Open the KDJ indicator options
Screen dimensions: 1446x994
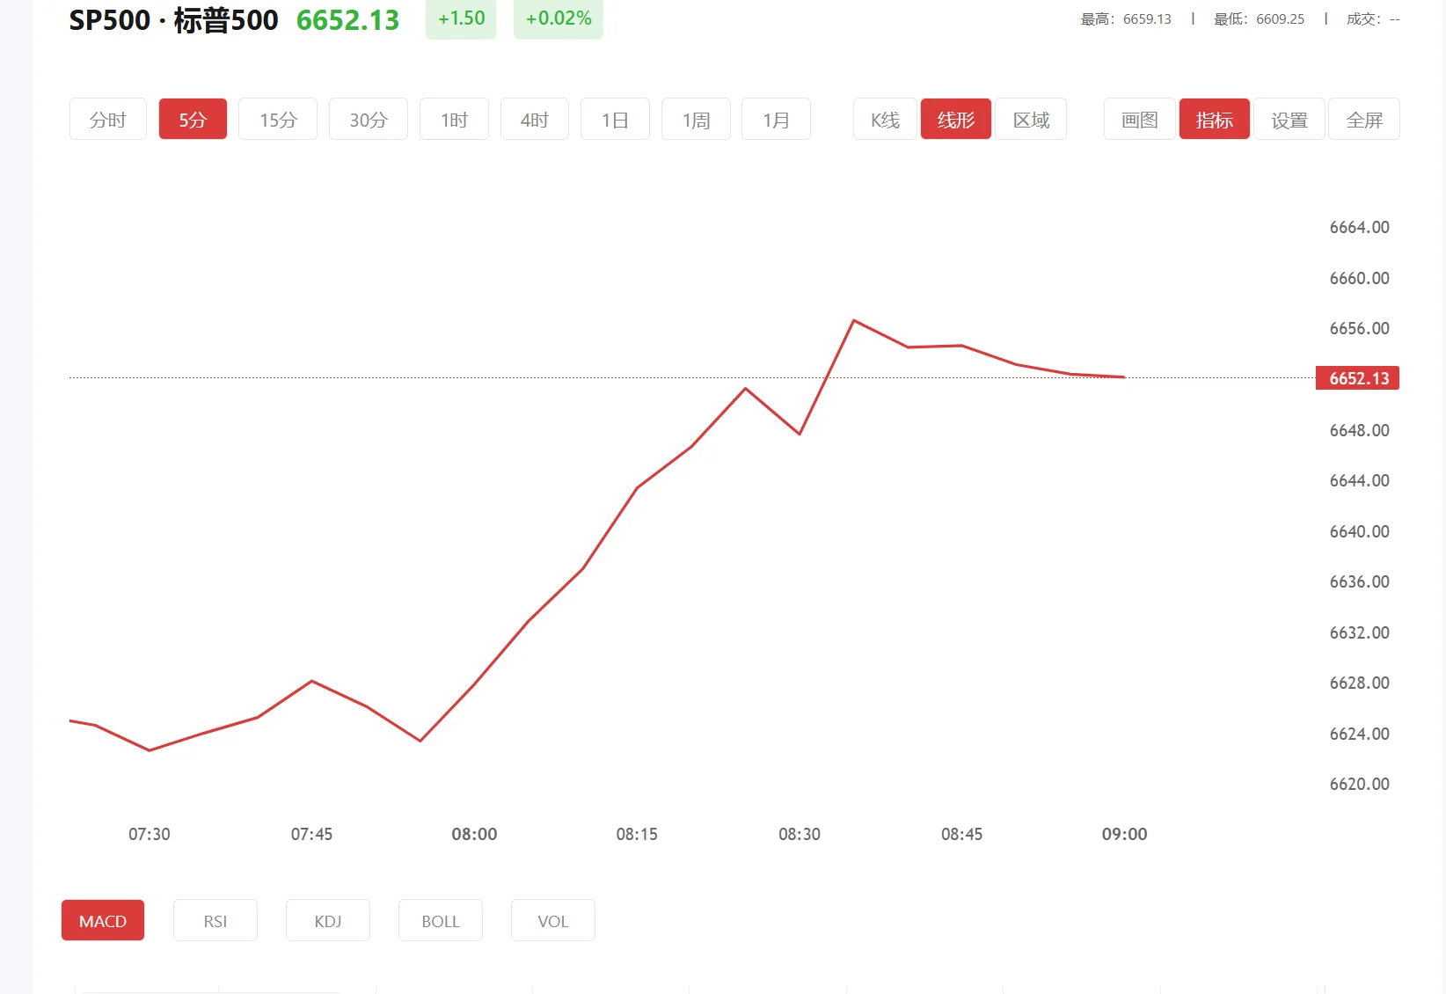click(327, 920)
